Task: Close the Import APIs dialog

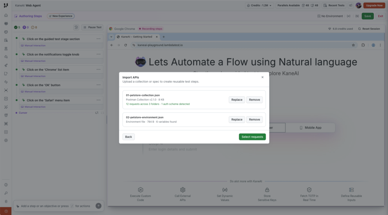Action: pyautogui.click(x=263, y=77)
